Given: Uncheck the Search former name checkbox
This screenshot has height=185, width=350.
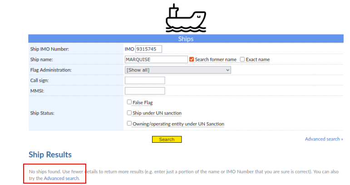Looking at the screenshot, I should point(192,59).
